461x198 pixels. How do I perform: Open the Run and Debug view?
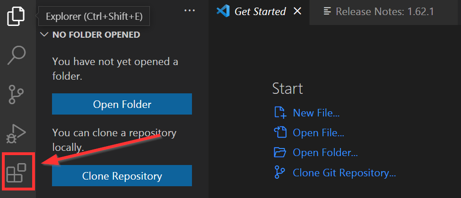point(16,134)
